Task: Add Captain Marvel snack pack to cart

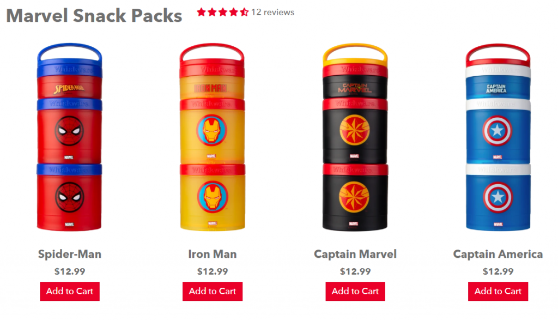Action: coord(355,291)
